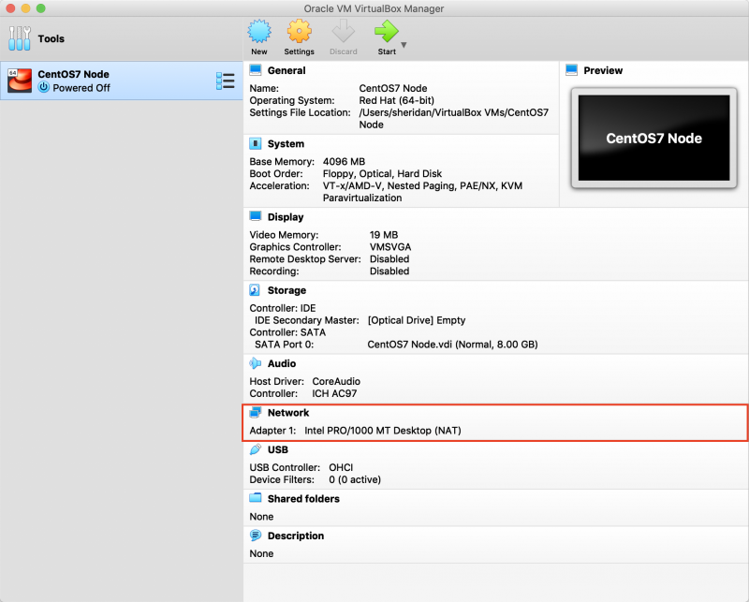Open the Shared folders heading link

[303, 499]
